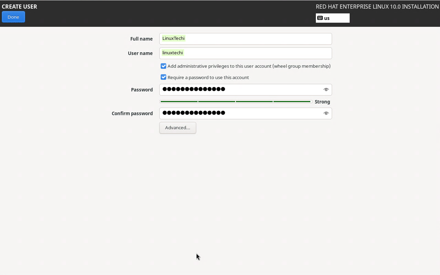440x275 pixels.
Task: Open the us keyboard layout indicator
Action: [332, 18]
